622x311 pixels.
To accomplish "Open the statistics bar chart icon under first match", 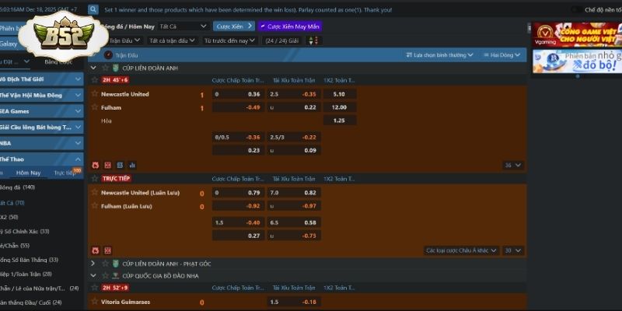I will coord(133,165).
